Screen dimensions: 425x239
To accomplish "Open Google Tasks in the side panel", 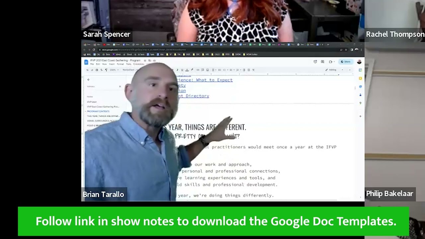I will 360,87.
